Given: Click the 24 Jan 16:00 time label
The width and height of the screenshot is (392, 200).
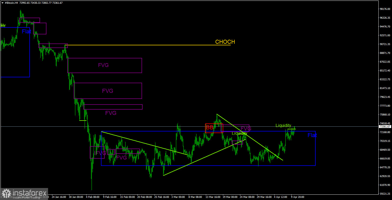Looking at the screenshot, I should point(59,197).
